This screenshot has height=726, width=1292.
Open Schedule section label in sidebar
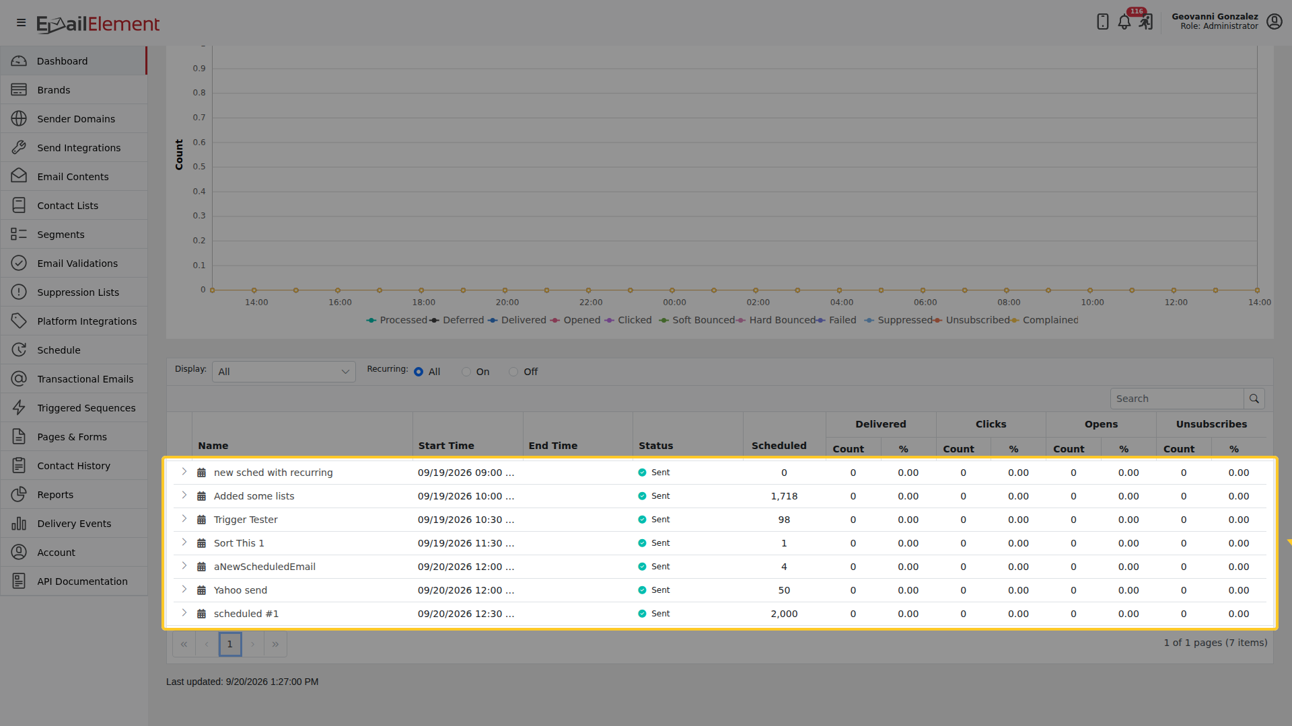coord(59,350)
